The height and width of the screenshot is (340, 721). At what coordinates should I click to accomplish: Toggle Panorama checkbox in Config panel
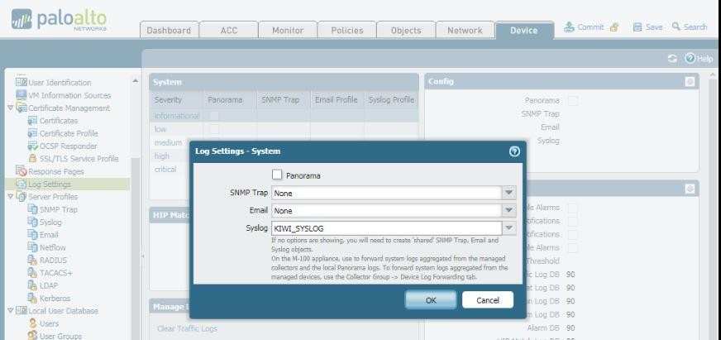point(572,100)
